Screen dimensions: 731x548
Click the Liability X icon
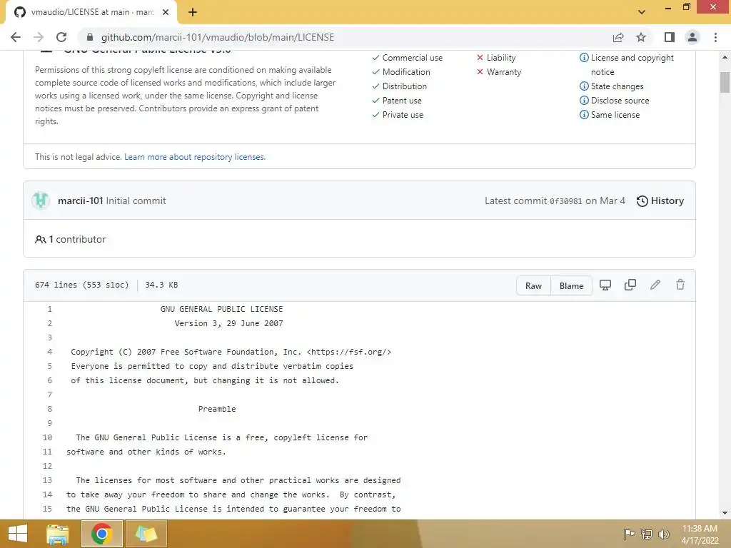pyautogui.click(x=480, y=58)
